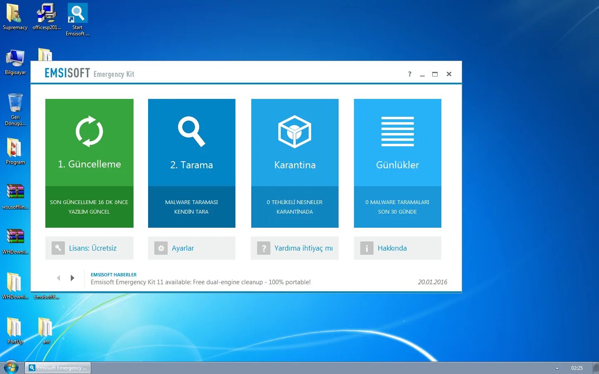Click Show desktop button
The width and height of the screenshot is (599, 374).
pos(596,368)
